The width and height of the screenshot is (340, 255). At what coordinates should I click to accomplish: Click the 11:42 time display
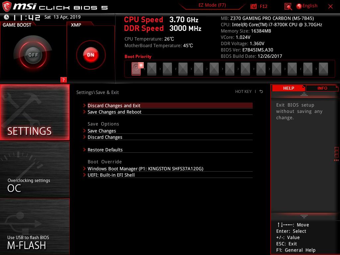click(27, 17)
